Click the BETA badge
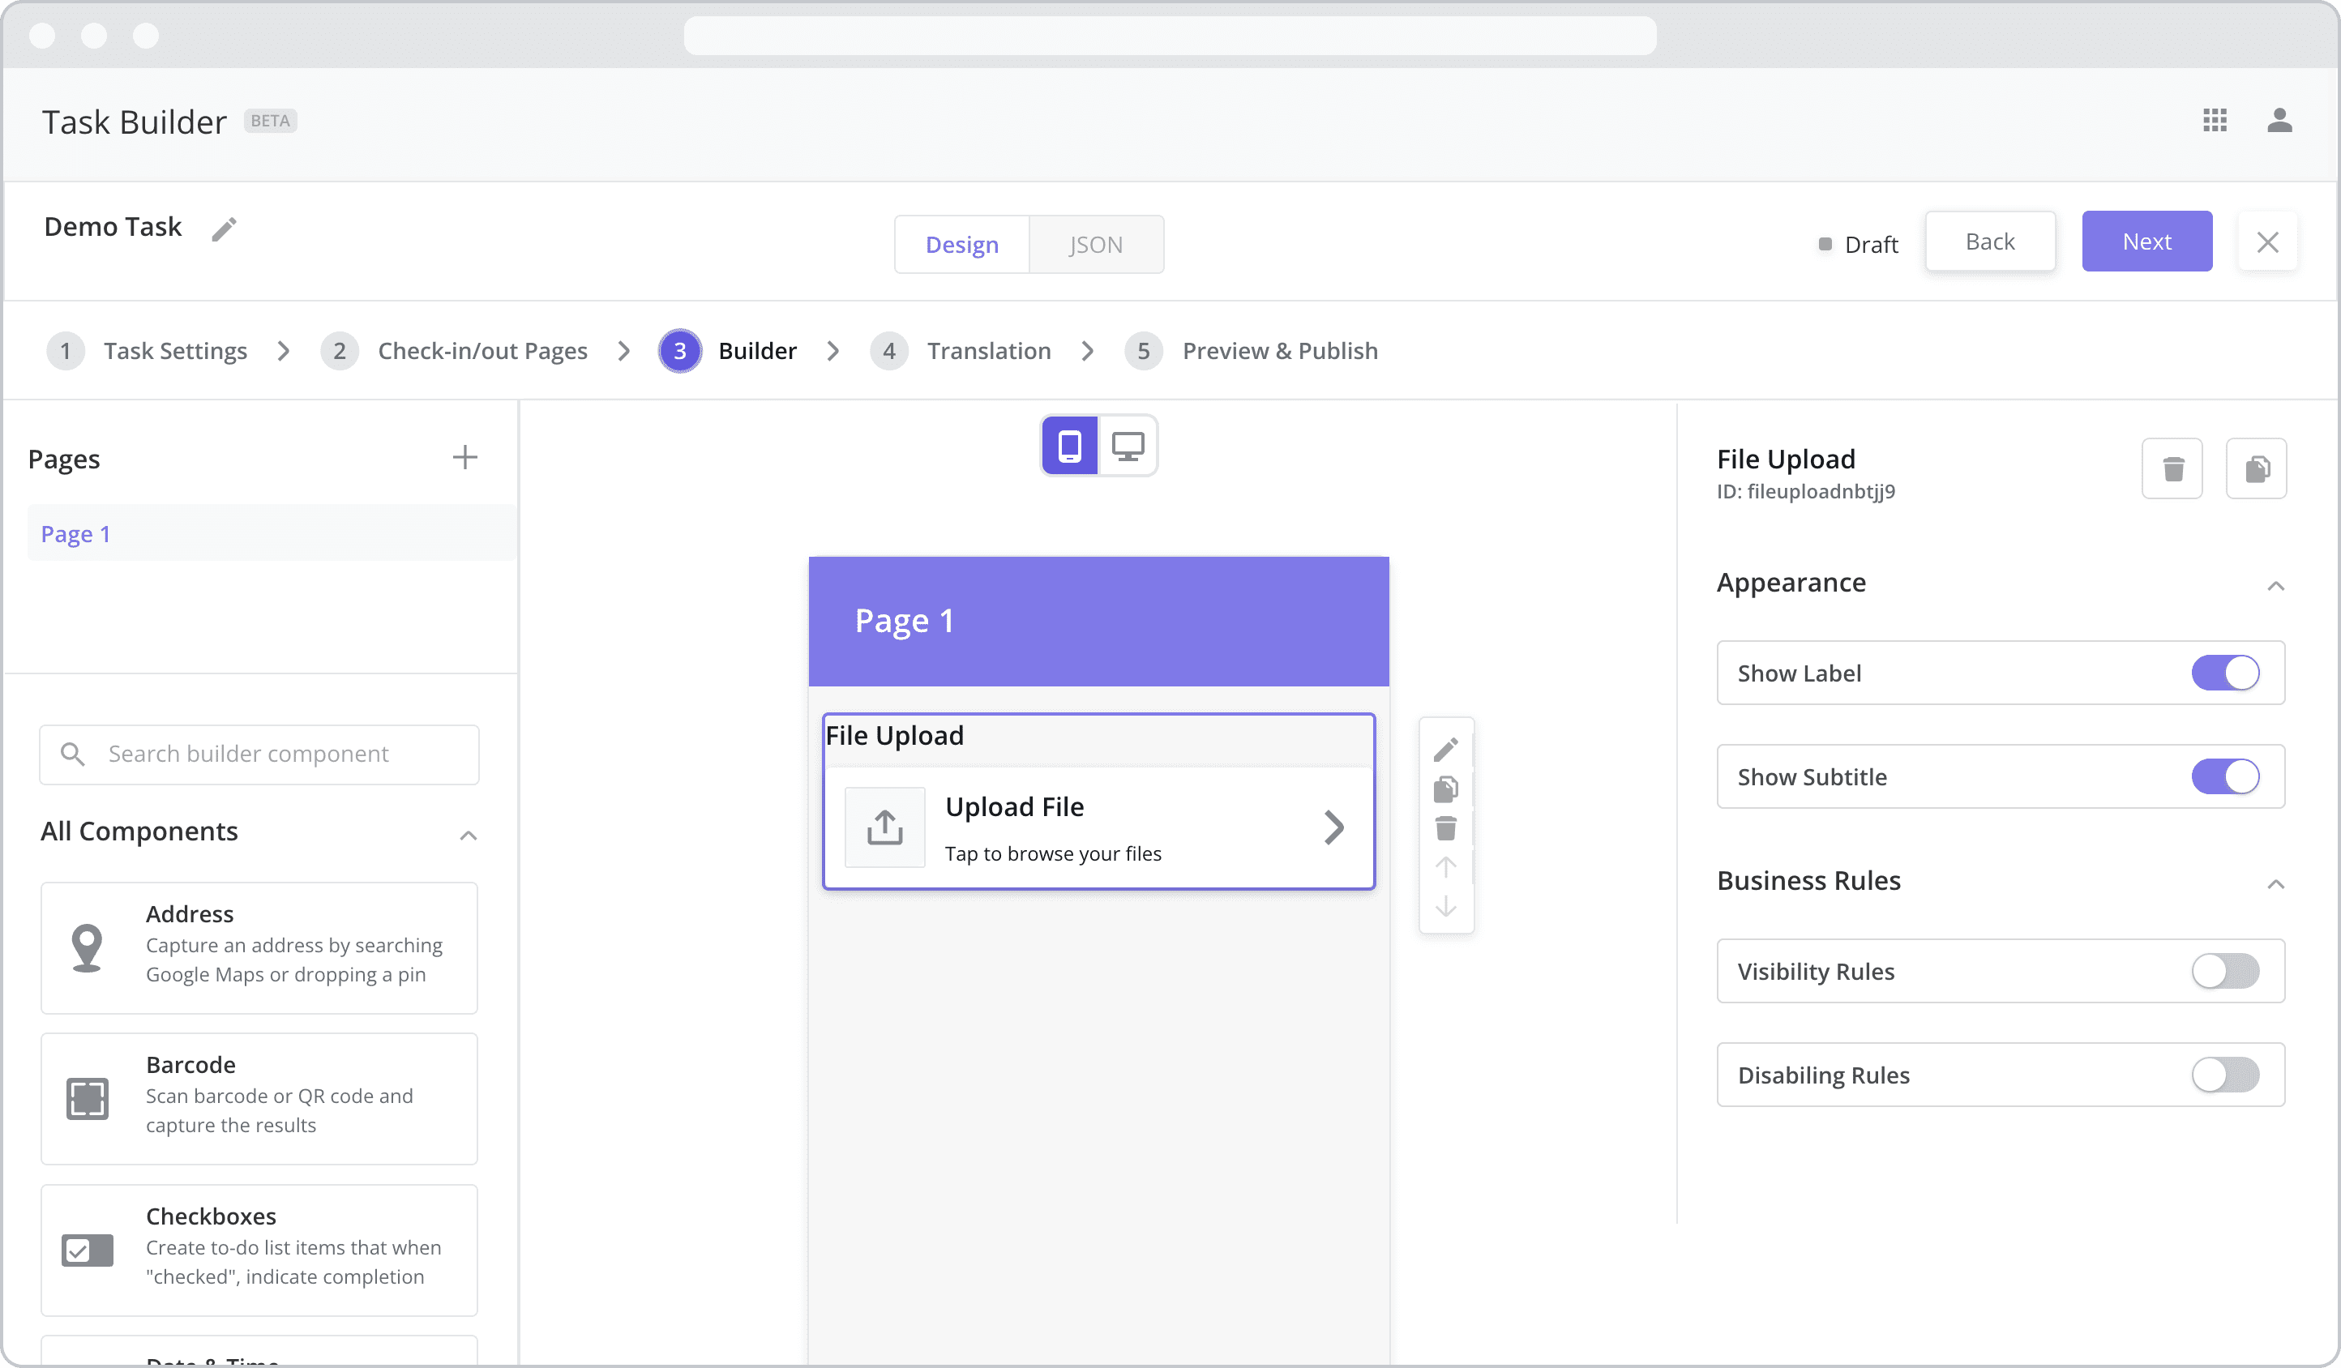Viewport: 2341px width, 1368px height. (269, 121)
